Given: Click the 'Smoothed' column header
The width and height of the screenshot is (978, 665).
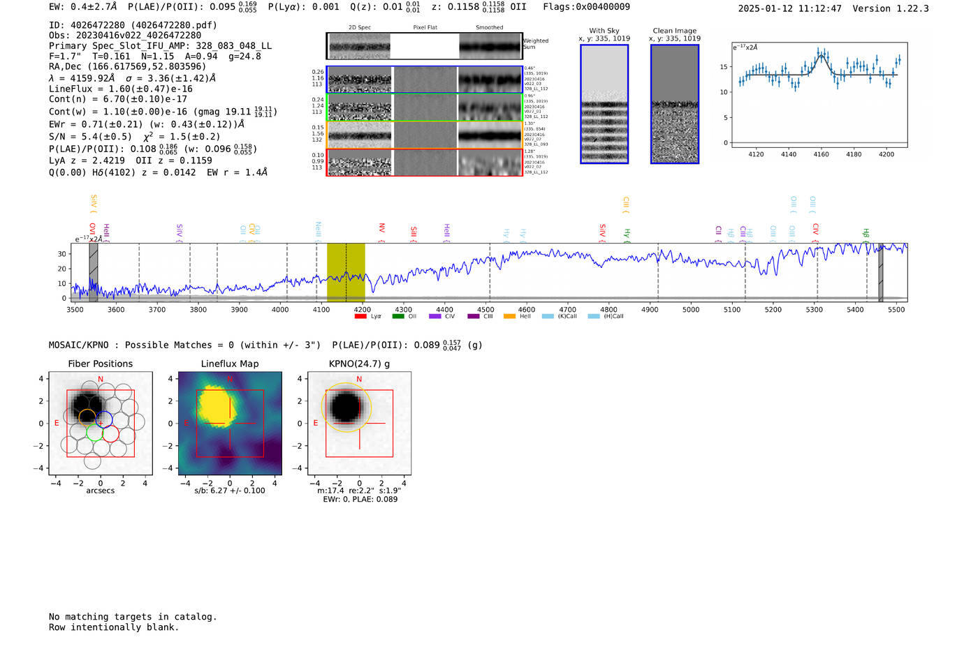Looking at the screenshot, I should pos(490,28).
